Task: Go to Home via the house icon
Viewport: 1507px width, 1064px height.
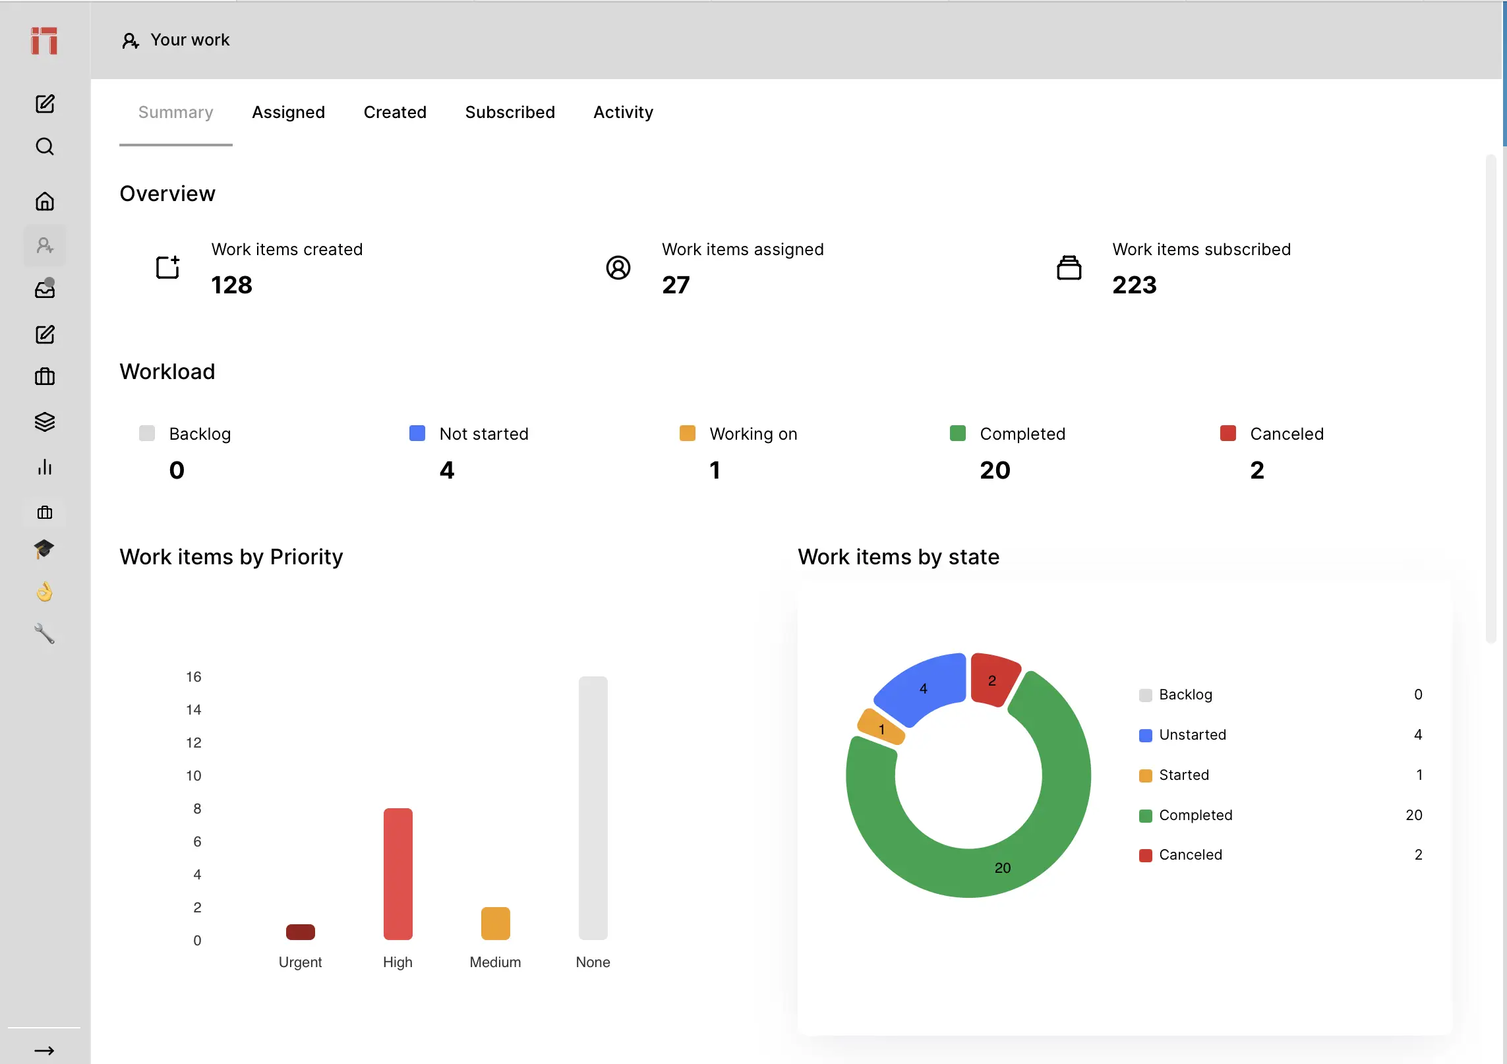Action: pyautogui.click(x=45, y=201)
